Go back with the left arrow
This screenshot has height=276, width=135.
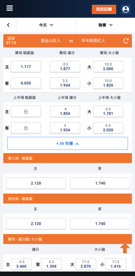point(8,25)
